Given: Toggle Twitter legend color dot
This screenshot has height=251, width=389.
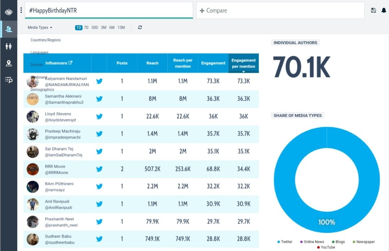Looking at the screenshot, I should 278,242.
